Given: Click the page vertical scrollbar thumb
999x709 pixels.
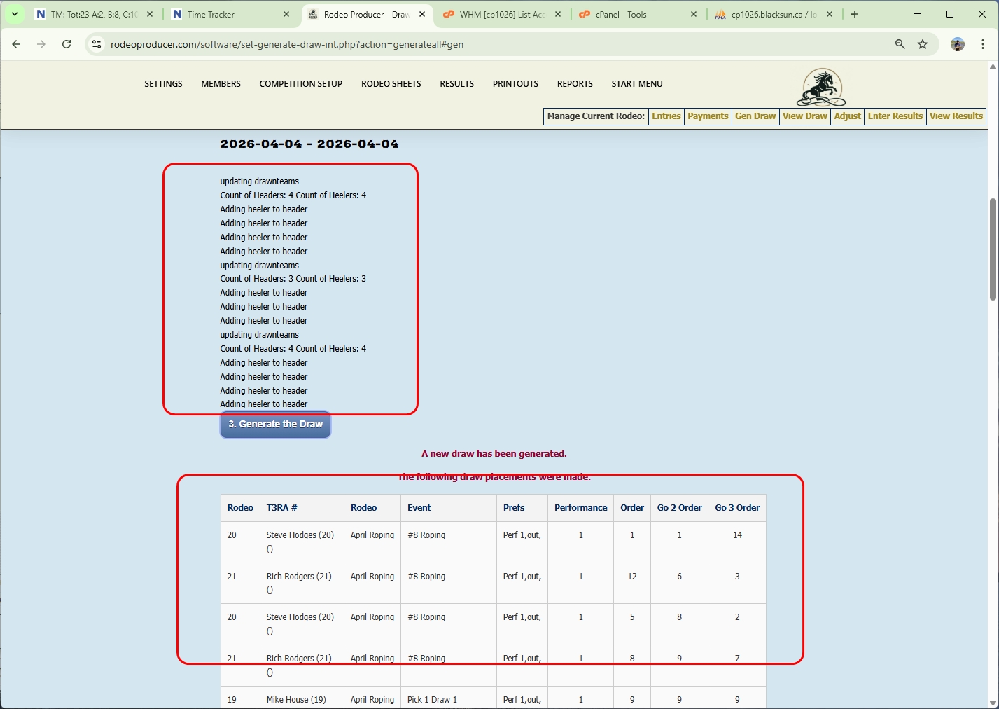Looking at the screenshot, I should click(x=993, y=249).
